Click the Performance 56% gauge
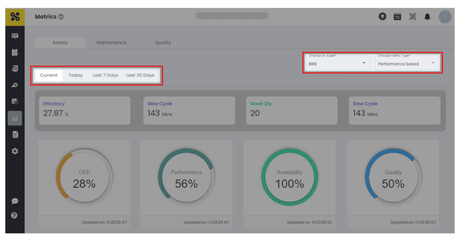Viewport: 460px width, 242px height. click(186, 177)
